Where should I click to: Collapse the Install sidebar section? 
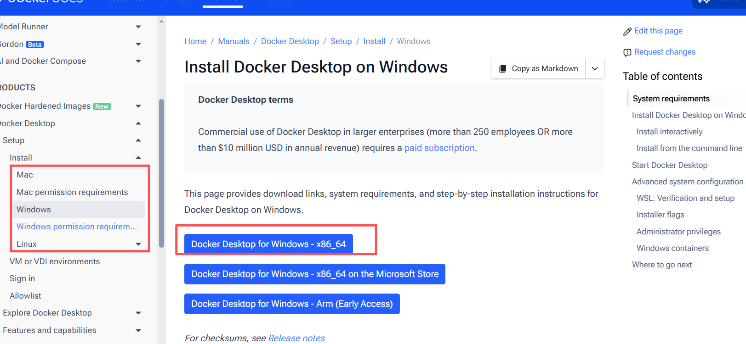tap(138, 158)
